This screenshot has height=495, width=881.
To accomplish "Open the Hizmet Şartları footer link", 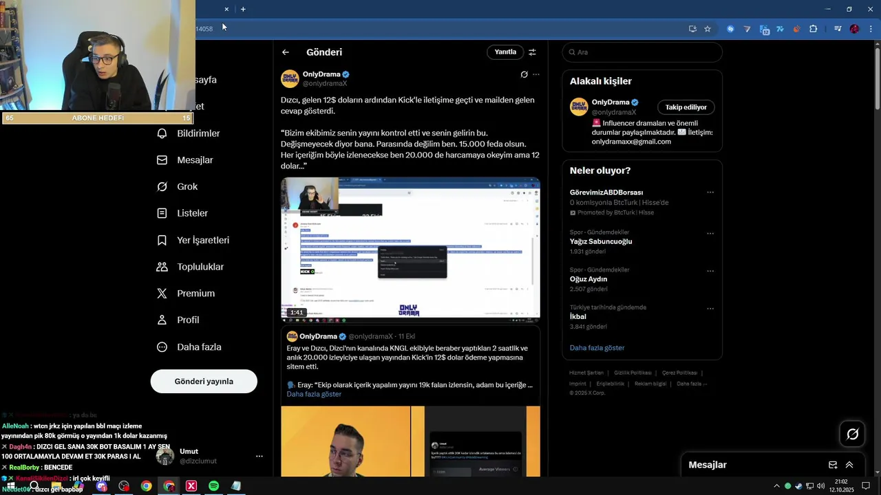I will click(x=586, y=373).
